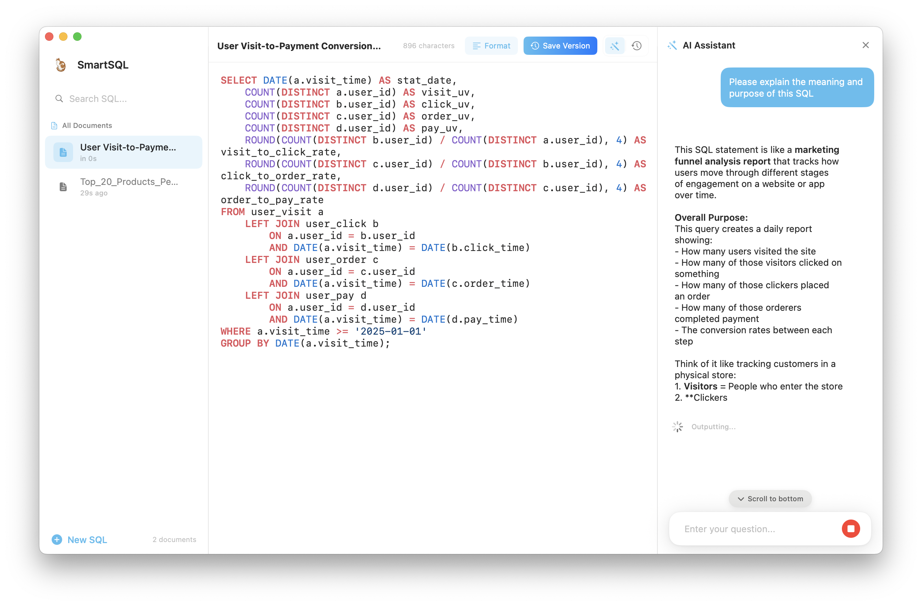This screenshot has height=606, width=922.
Task: Click the document icon of User Visit-to-Payme...
Action: pos(63,152)
